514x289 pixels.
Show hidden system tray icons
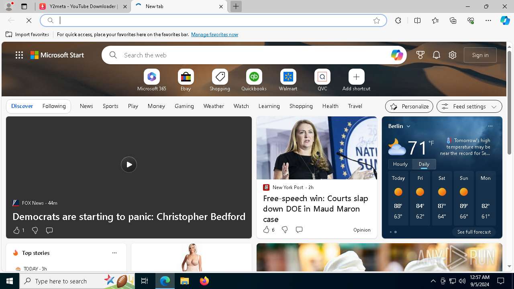pos(433,281)
